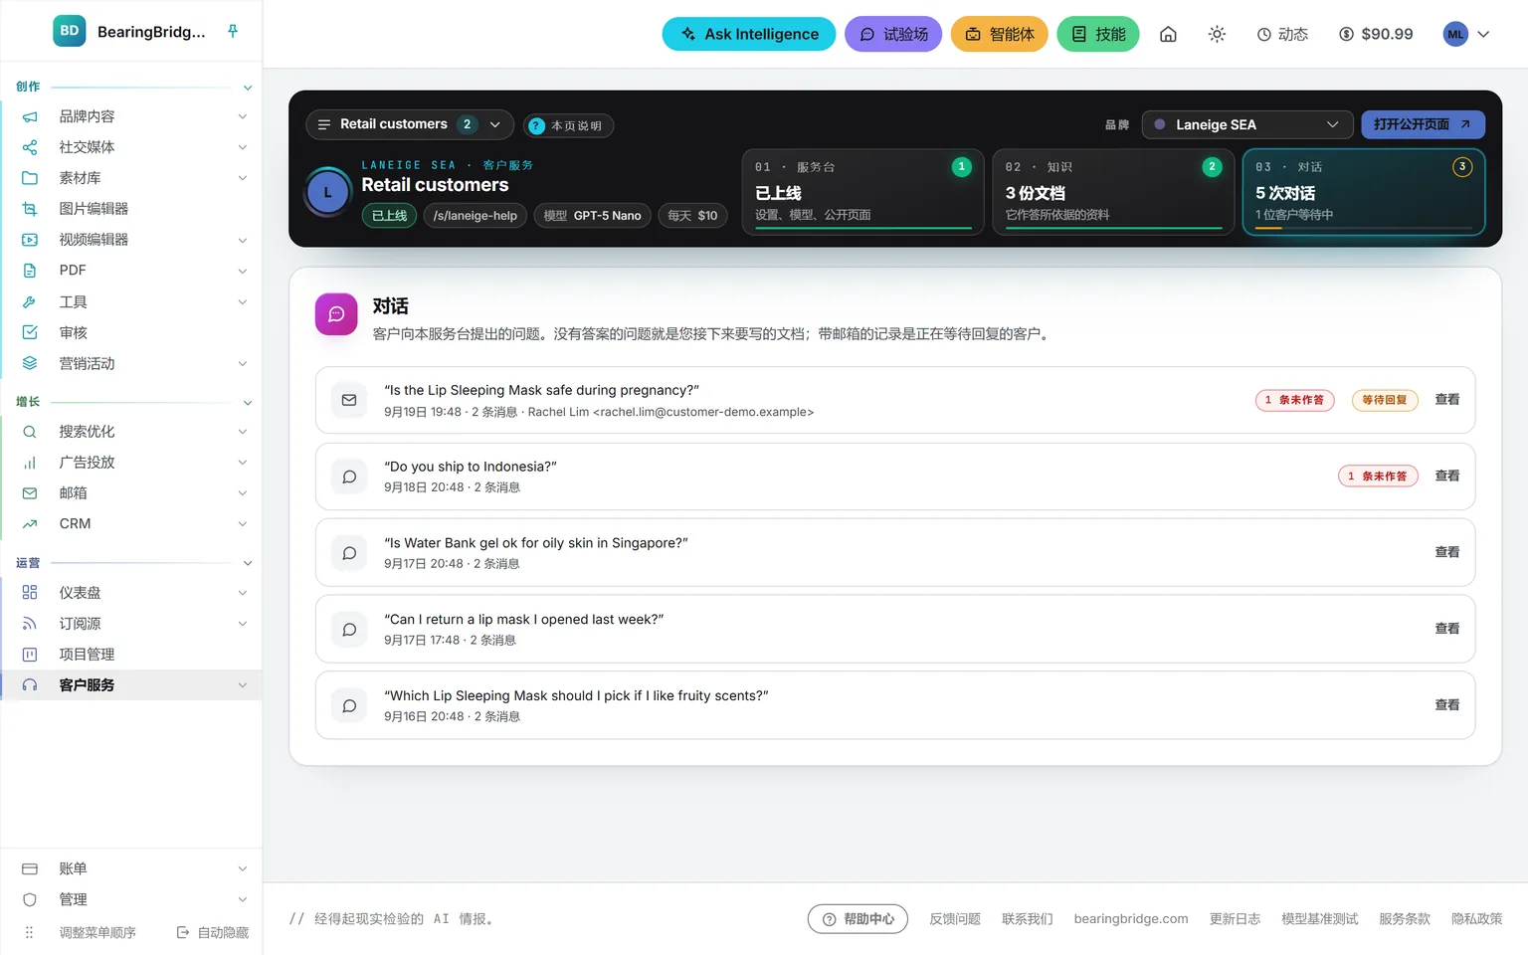Screen dimensions: 1528x955
Task: Click the 订阅源 RSS icon
Action: (x=30, y=624)
